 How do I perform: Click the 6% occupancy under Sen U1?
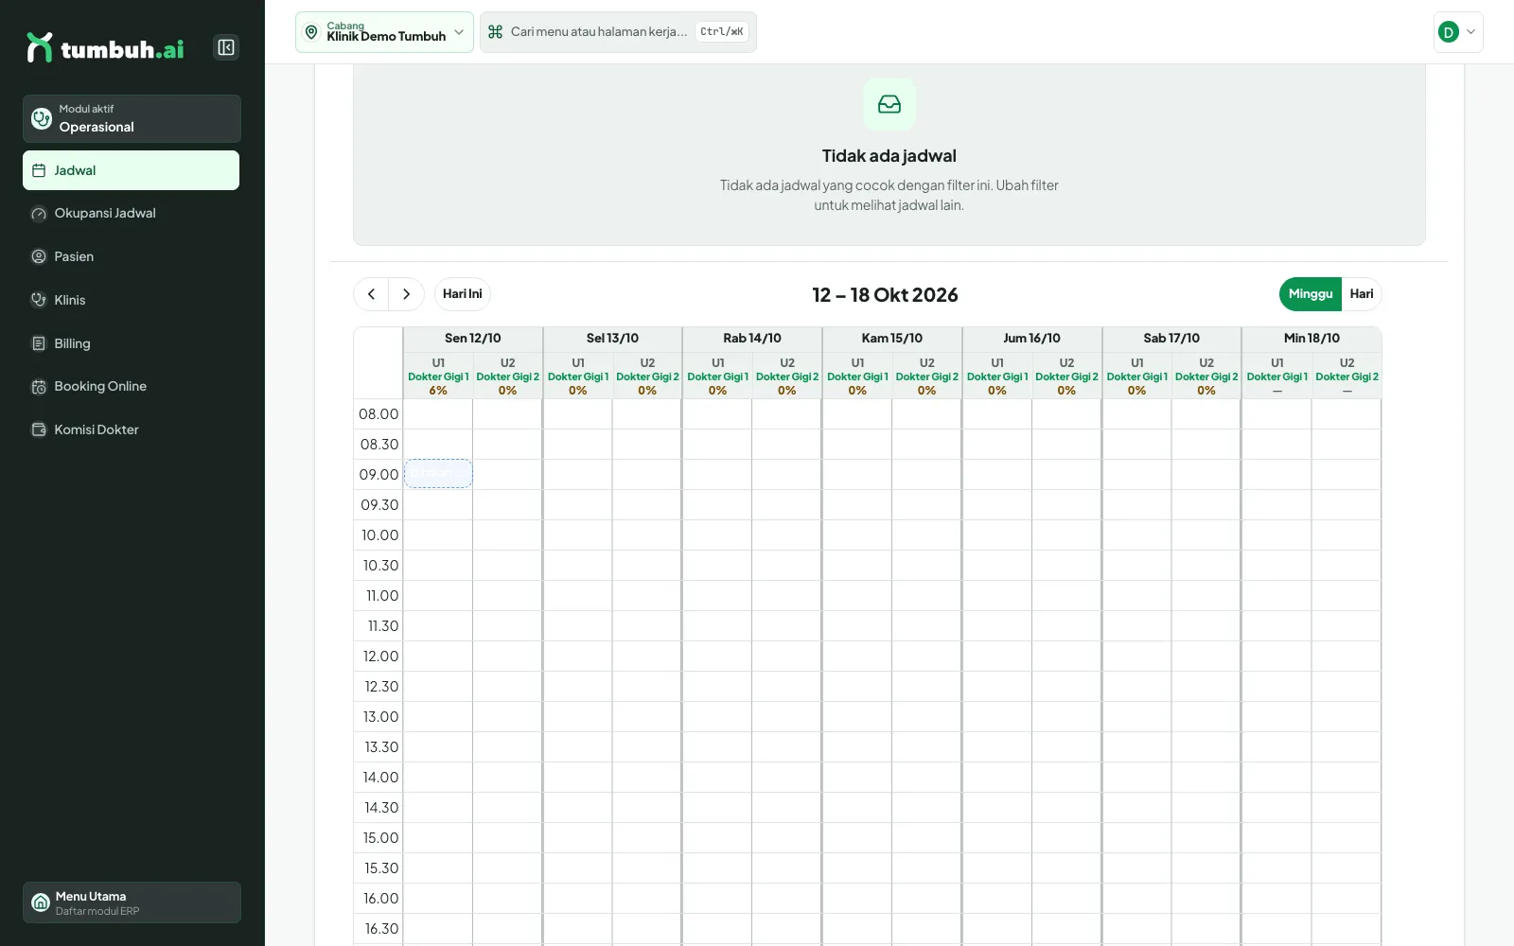438,391
